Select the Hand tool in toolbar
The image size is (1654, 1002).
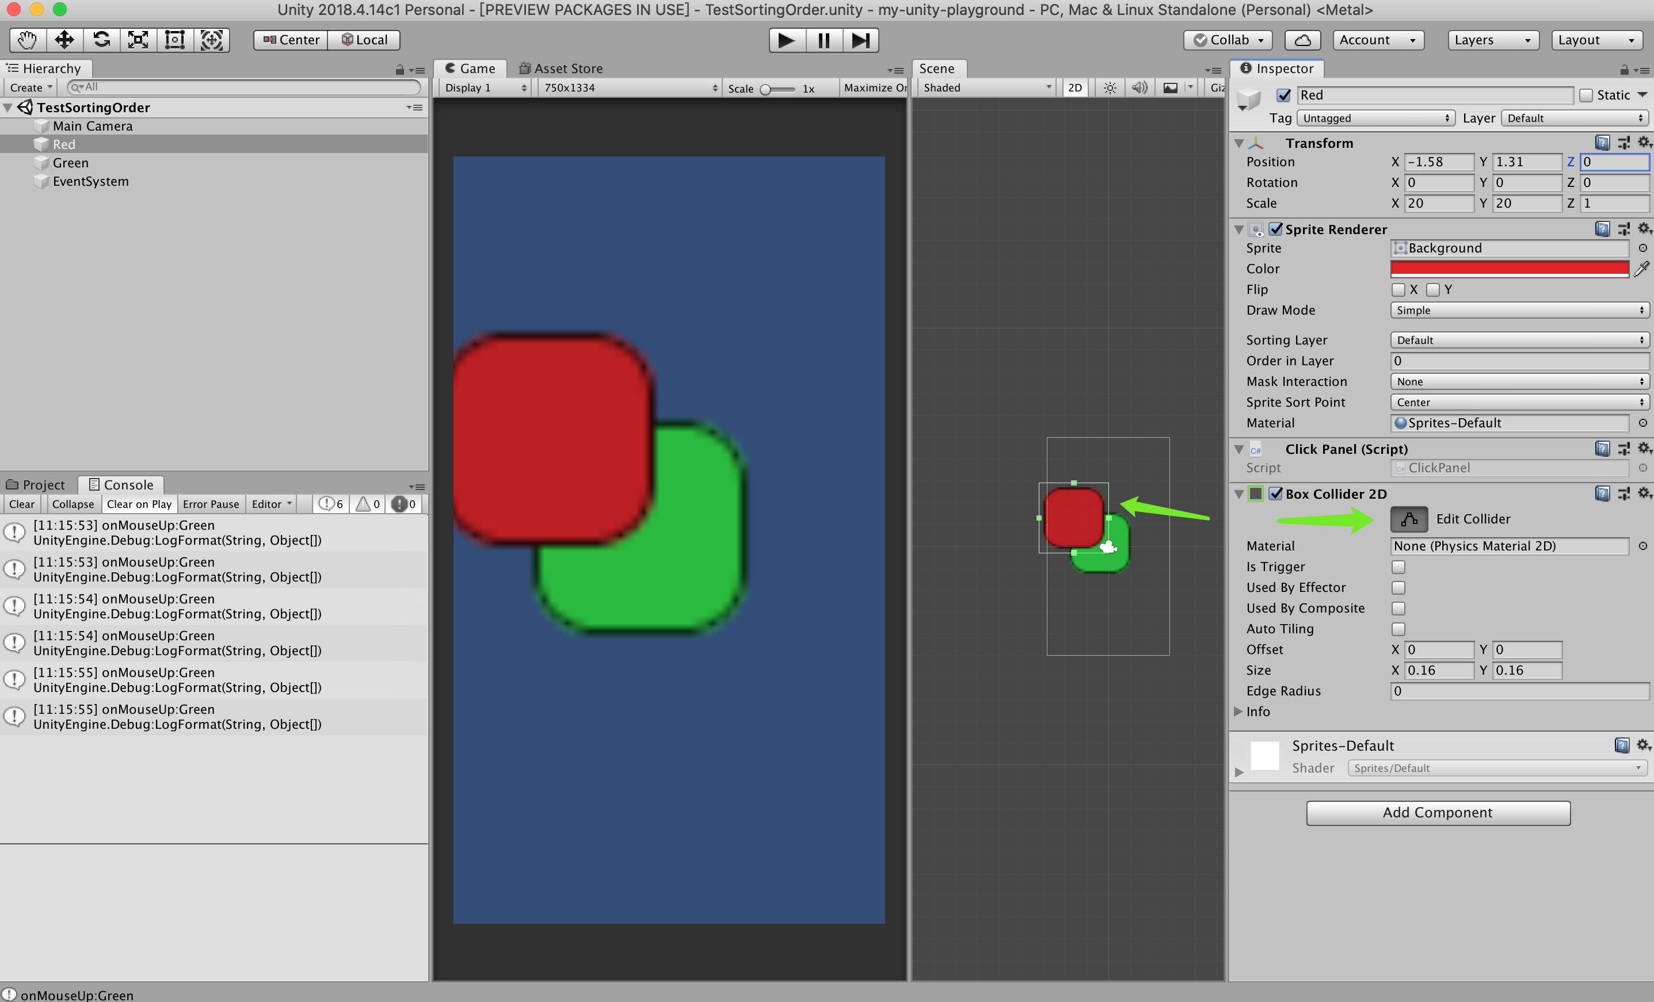click(28, 40)
